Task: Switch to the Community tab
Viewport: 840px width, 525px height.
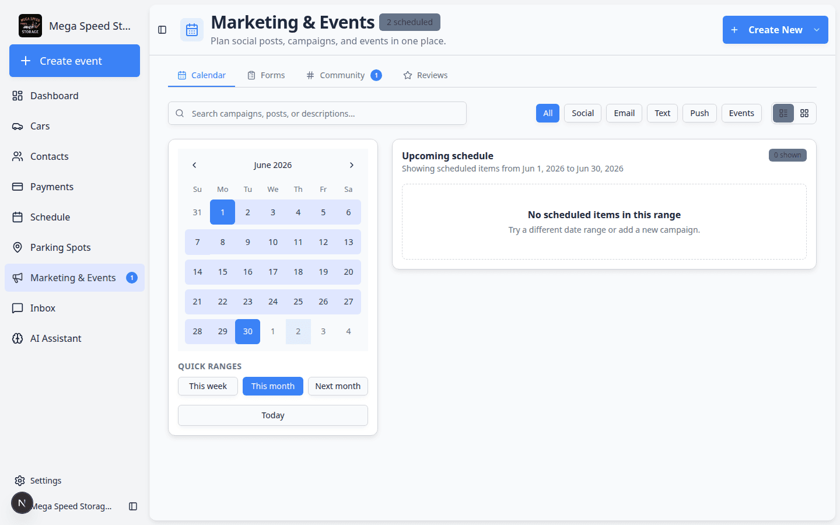Action: pyautogui.click(x=344, y=75)
